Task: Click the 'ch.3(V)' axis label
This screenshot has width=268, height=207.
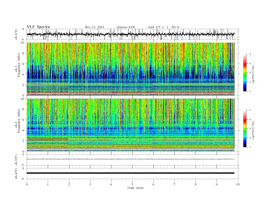Action: tap(16, 160)
